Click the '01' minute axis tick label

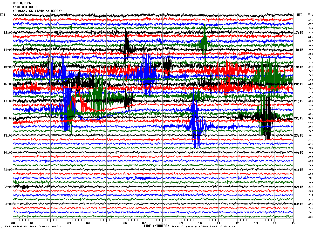click(32, 223)
